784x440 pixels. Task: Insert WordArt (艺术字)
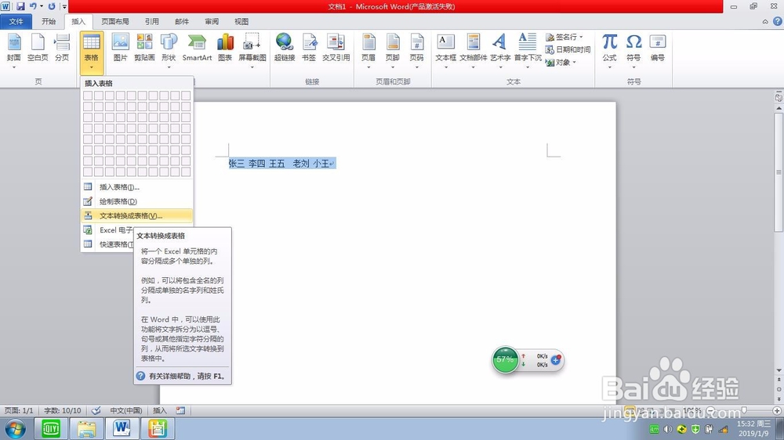tap(500, 50)
